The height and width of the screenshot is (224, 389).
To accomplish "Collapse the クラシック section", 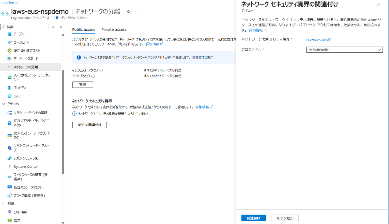I will pos(4,104).
